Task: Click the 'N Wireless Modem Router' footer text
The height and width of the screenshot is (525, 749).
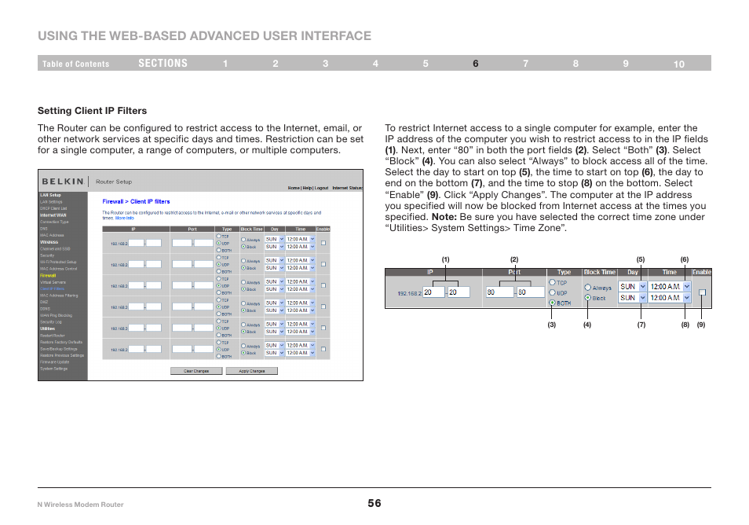Action: (80, 505)
